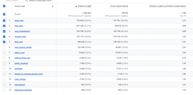The image size is (193, 95).
Task: Open the first_visit event link
Action: pyautogui.click(x=18, y=42)
